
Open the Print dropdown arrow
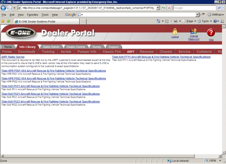click(x=180, y=21)
